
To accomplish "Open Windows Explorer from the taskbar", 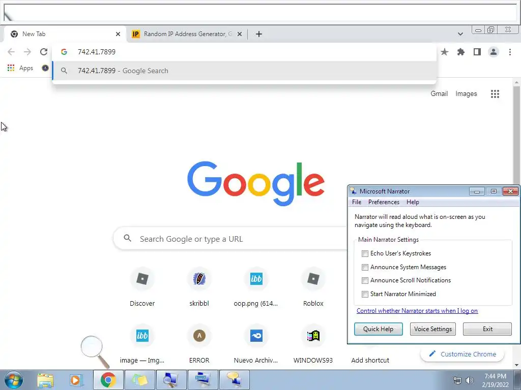I will tap(45, 380).
